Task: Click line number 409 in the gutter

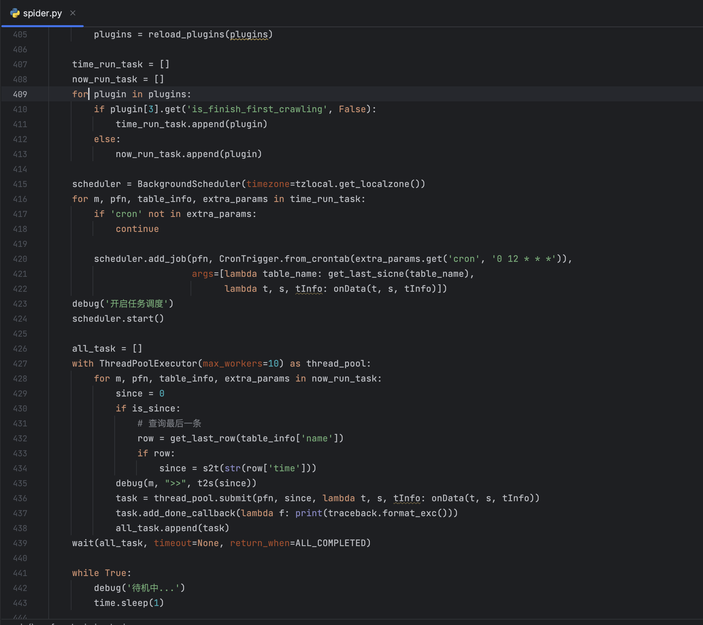Action: tap(20, 94)
